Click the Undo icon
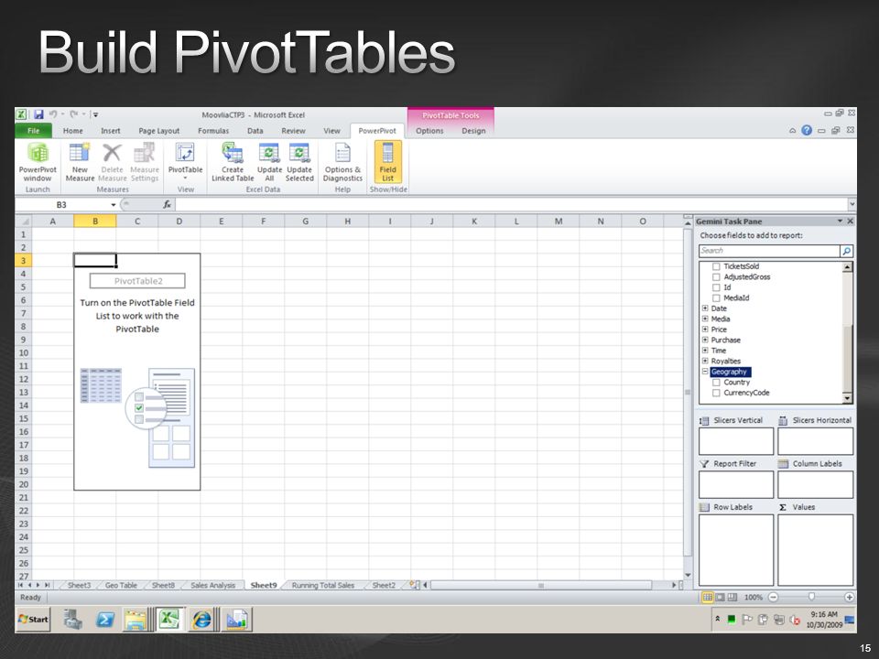The width and height of the screenshot is (879, 659). (53, 114)
